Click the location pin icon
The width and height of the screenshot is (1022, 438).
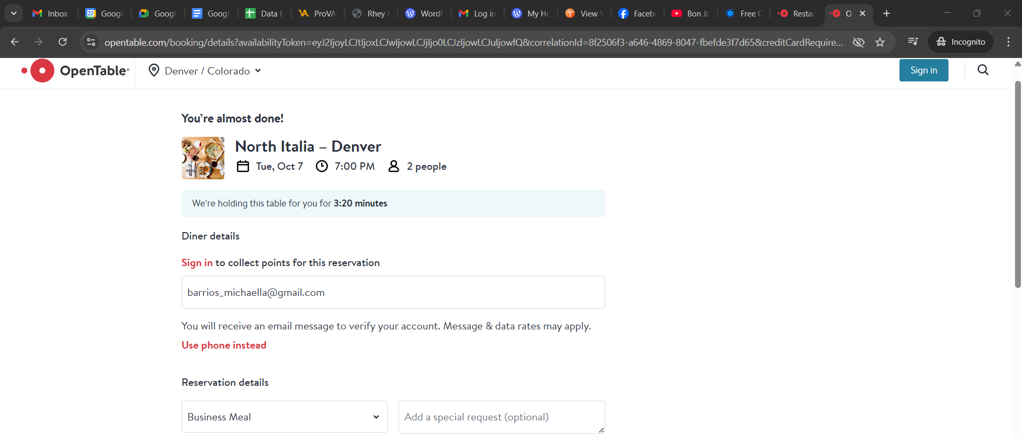[154, 70]
